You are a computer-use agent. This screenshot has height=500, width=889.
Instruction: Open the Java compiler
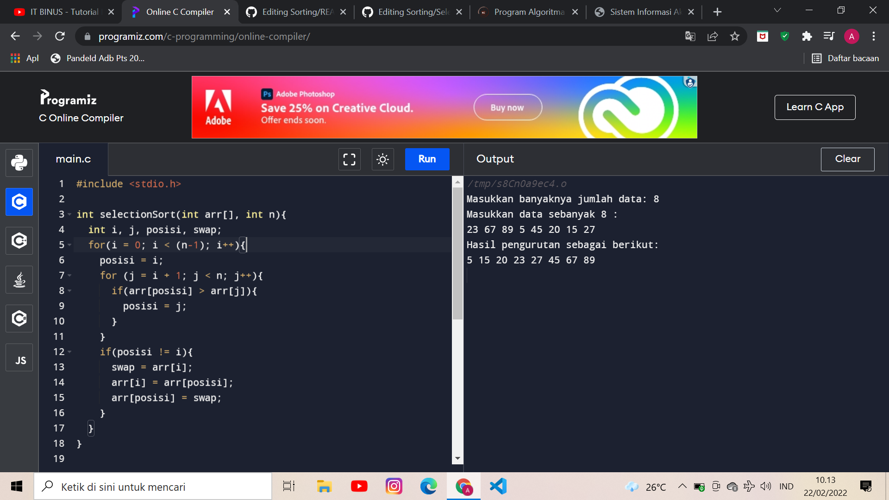19,279
